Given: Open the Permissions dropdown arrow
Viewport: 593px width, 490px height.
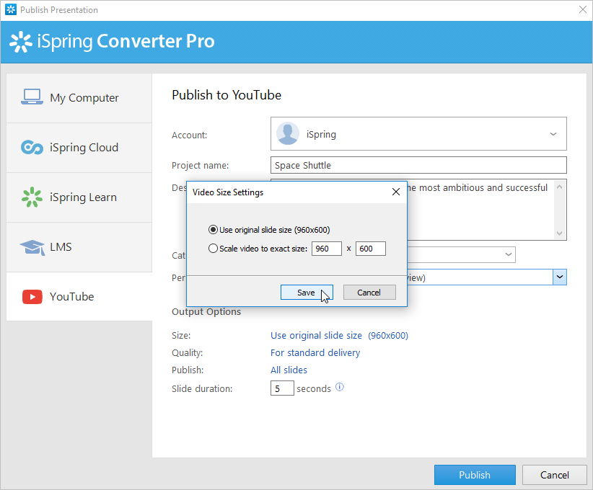Looking at the screenshot, I should 560,277.
